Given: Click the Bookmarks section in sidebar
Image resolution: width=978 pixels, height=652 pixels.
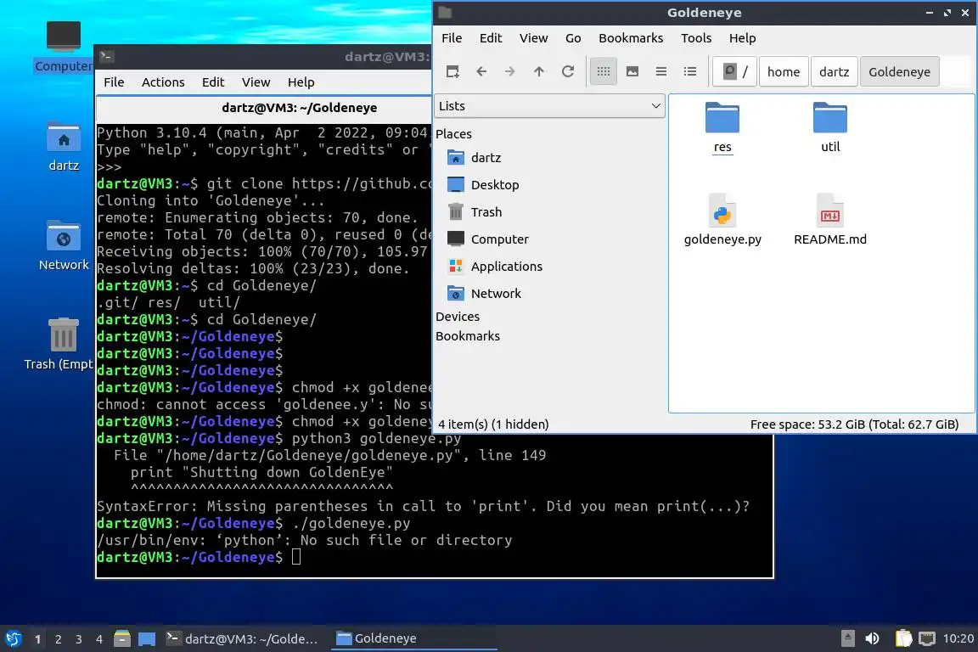Looking at the screenshot, I should pos(468,336).
